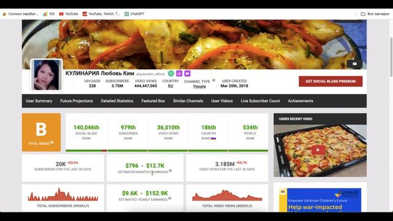Click the Total Subscribers weekly chart
Image resolution: width=393 pixels, height=221 pixels.
click(63, 195)
